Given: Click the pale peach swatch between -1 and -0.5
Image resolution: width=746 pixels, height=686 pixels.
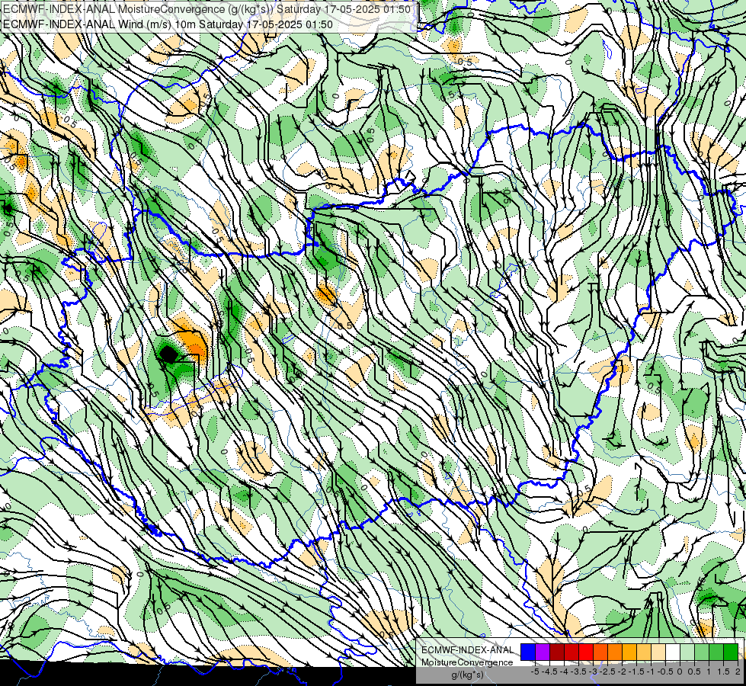Looking at the screenshot, I should (658, 652).
